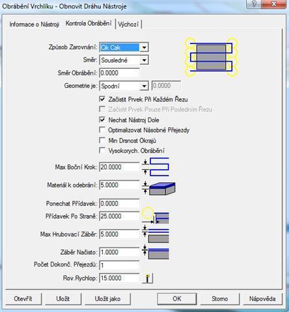The image size is (289, 312).
Task: Click the Přídavek Po Straně side allowance icon
Action: coord(156,216)
